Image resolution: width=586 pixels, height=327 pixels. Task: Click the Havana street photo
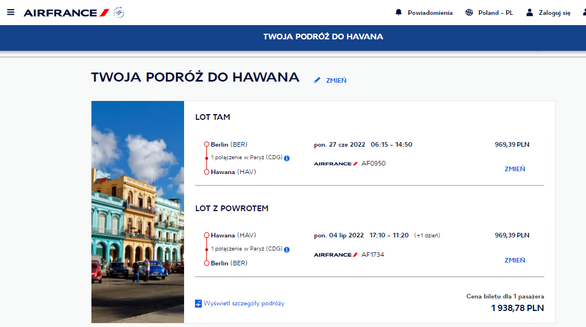point(138,212)
